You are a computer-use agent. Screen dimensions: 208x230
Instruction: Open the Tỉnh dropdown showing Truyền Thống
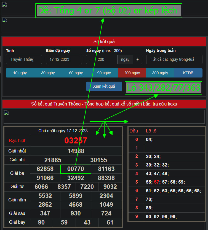point(24,59)
